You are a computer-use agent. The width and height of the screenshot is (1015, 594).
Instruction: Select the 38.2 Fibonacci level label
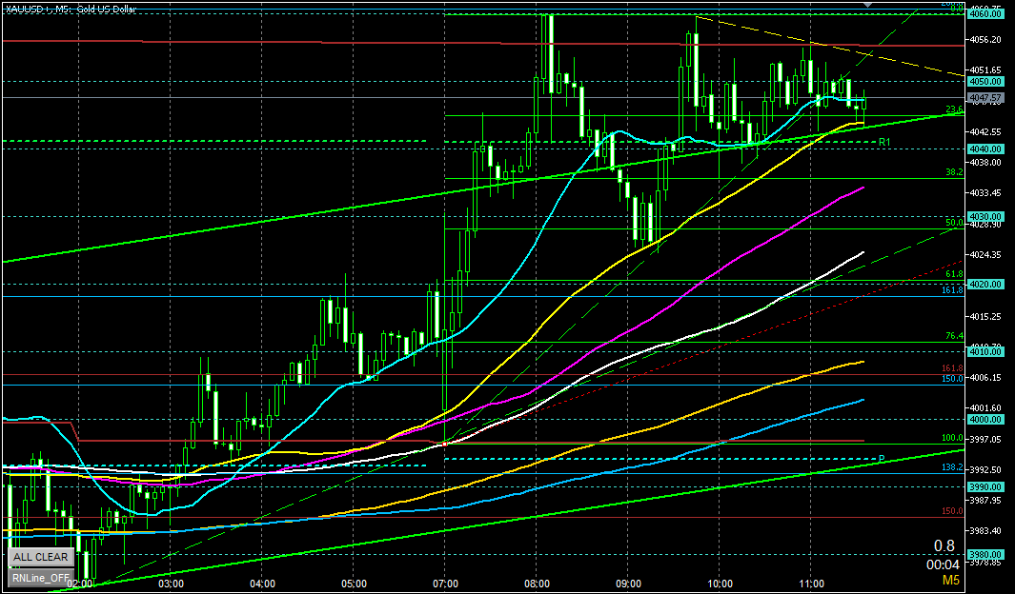pyautogui.click(x=950, y=172)
